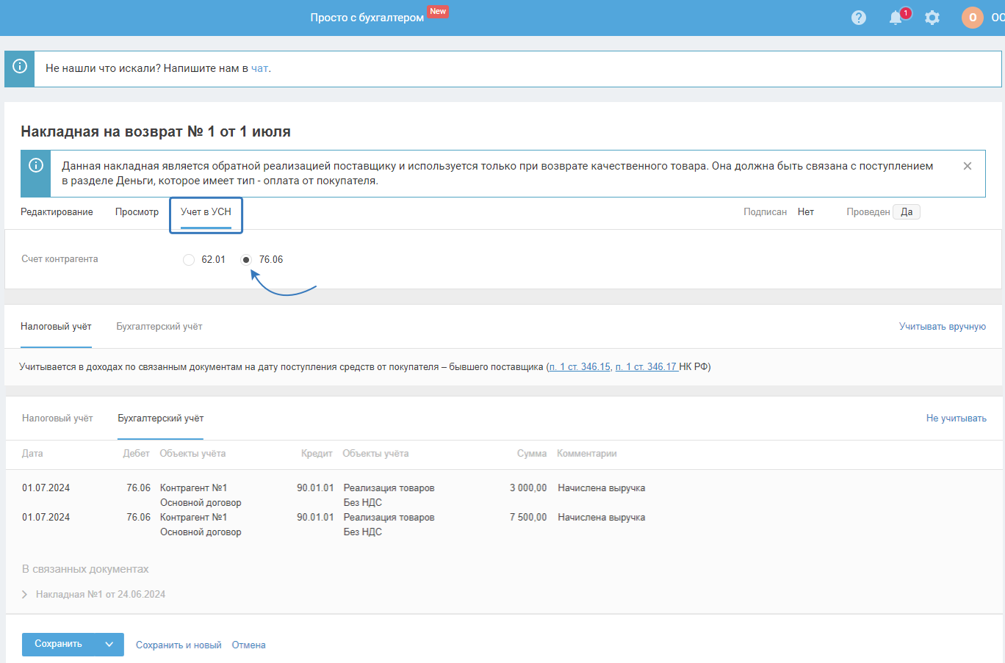Click info icon in return invoice notice

[35, 166]
